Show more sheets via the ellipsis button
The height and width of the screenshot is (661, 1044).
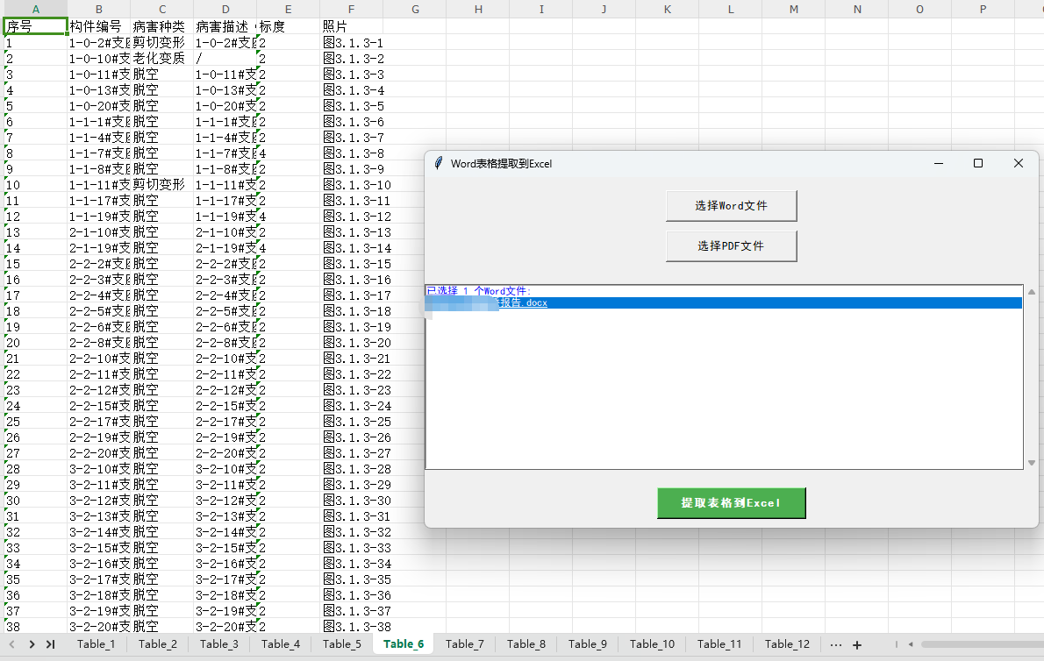(x=835, y=644)
